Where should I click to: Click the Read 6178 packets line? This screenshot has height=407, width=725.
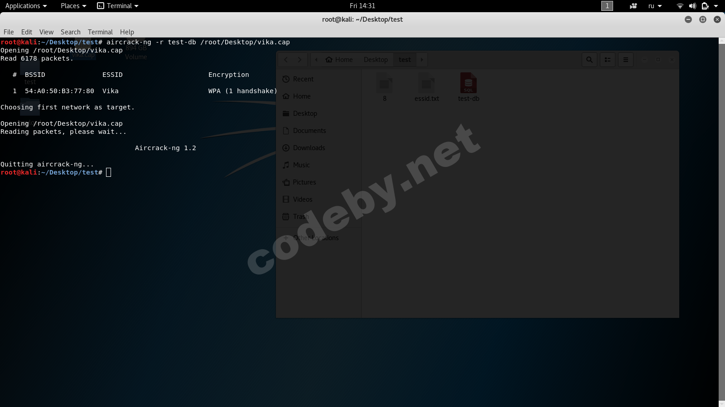(x=37, y=58)
